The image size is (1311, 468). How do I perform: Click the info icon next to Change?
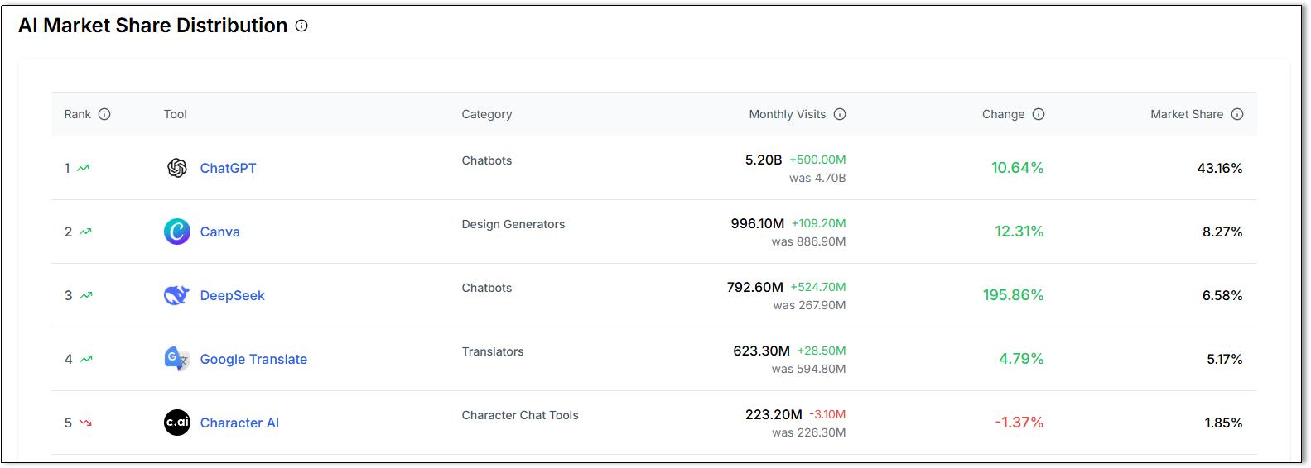point(1039,114)
